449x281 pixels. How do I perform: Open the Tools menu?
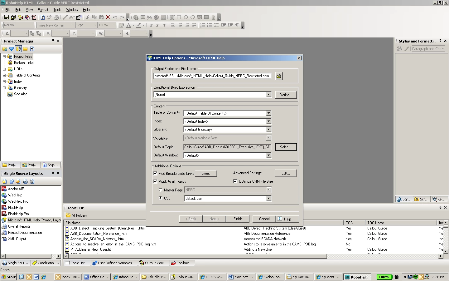57,10
